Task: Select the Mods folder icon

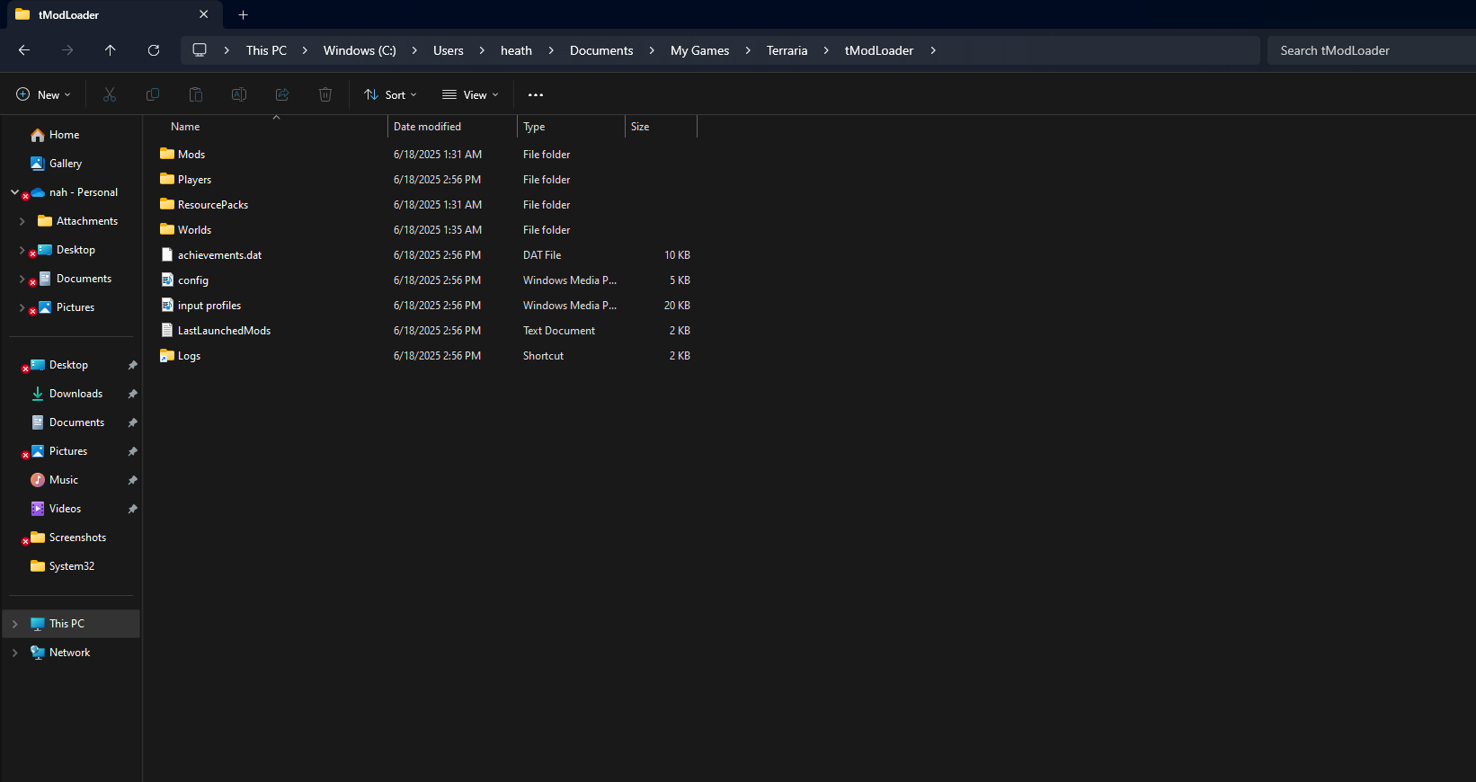Action: (x=167, y=154)
